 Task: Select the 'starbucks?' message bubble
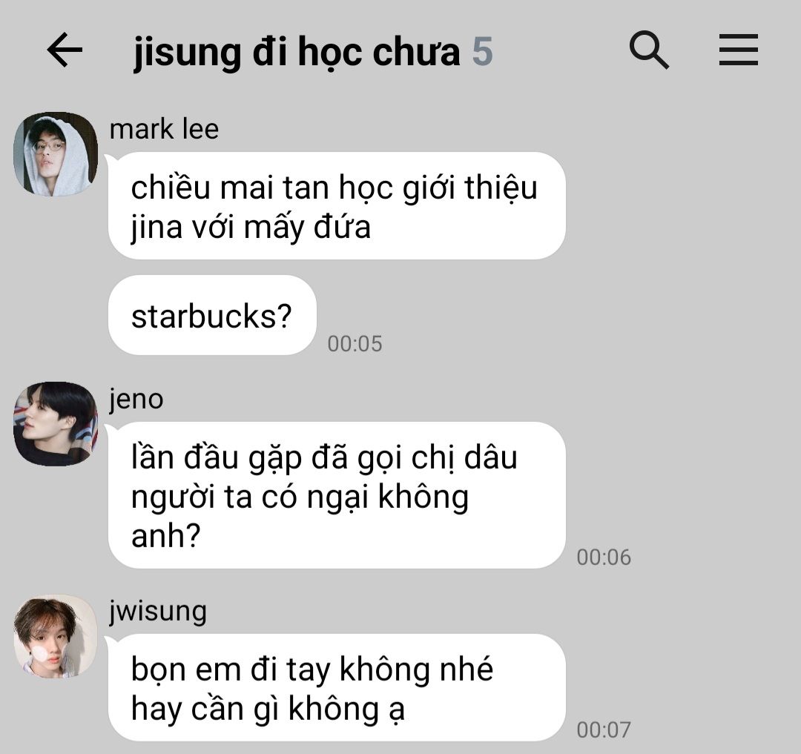coord(212,315)
